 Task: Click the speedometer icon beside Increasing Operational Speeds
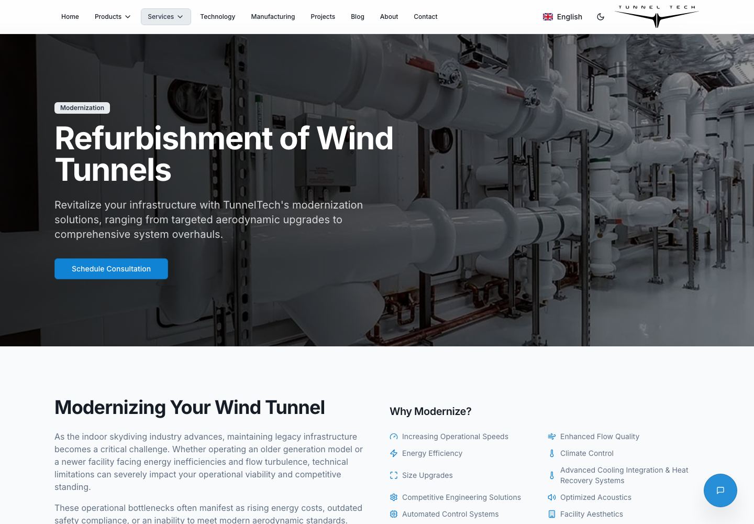394,436
